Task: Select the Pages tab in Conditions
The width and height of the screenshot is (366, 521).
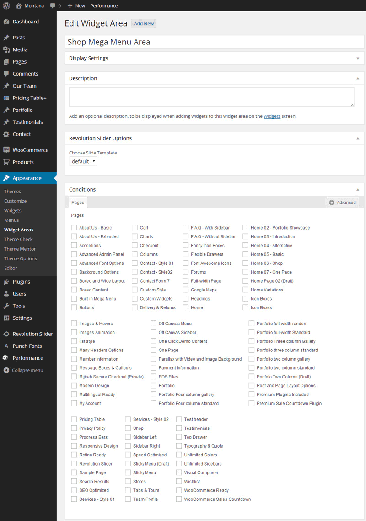Action: [x=78, y=203]
